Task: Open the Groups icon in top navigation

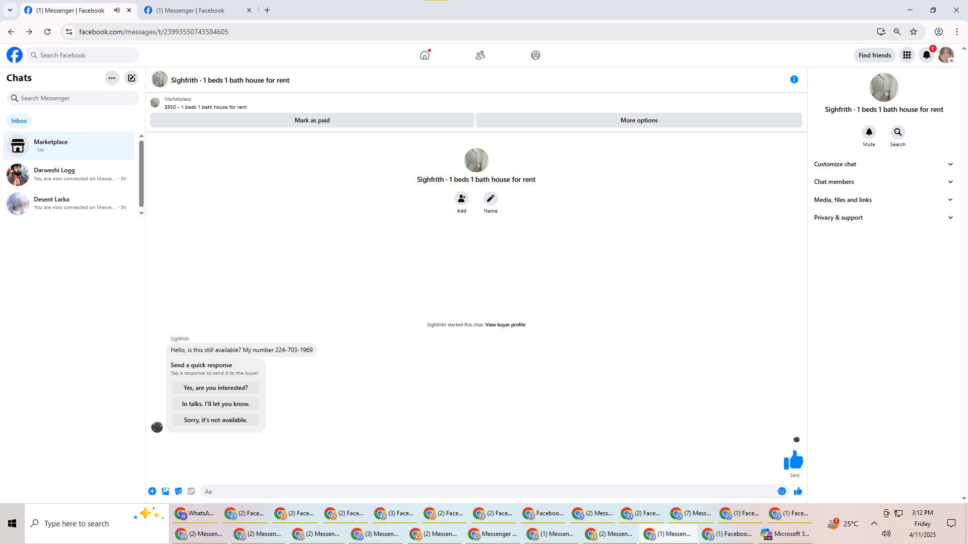Action: (535, 55)
